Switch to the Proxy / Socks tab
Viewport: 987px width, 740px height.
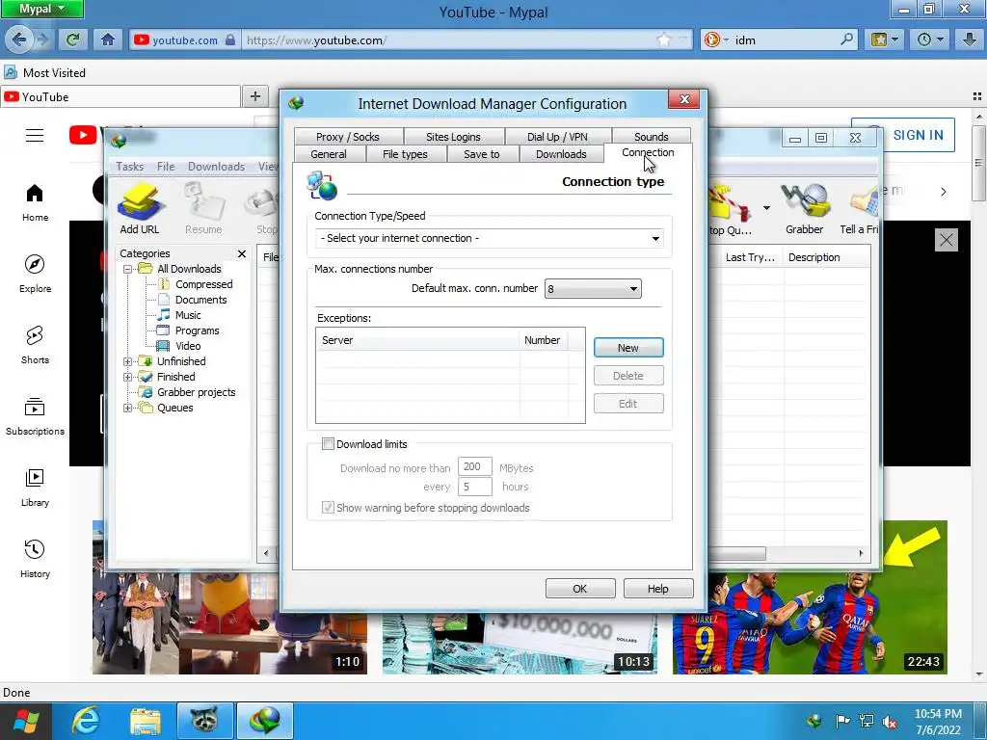point(348,137)
